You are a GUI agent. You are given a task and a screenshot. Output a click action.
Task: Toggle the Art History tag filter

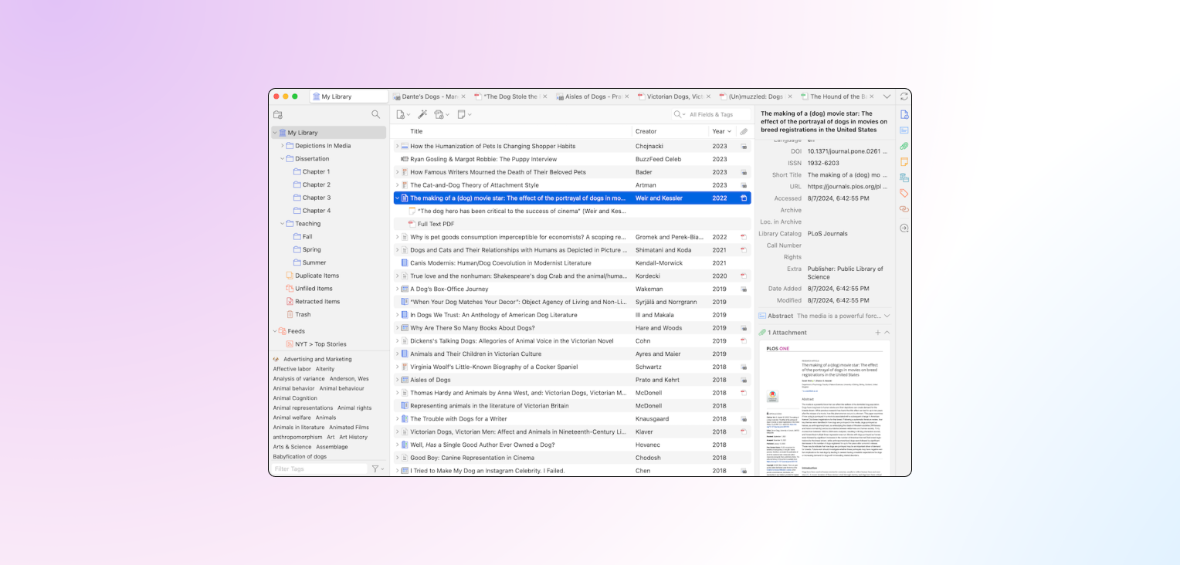point(354,437)
